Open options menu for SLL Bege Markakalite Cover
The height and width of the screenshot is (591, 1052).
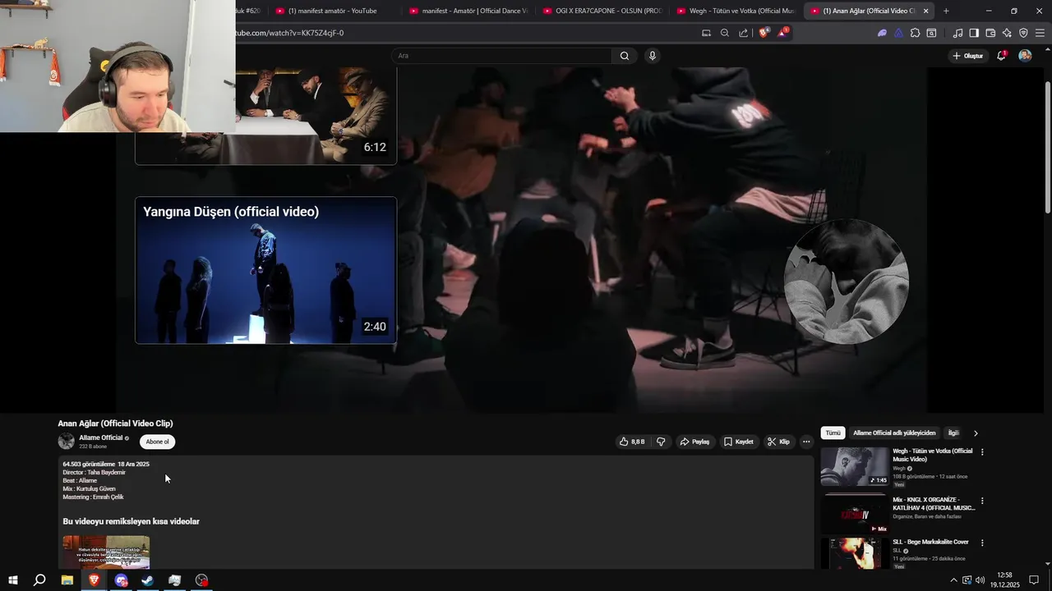(x=982, y=543)
